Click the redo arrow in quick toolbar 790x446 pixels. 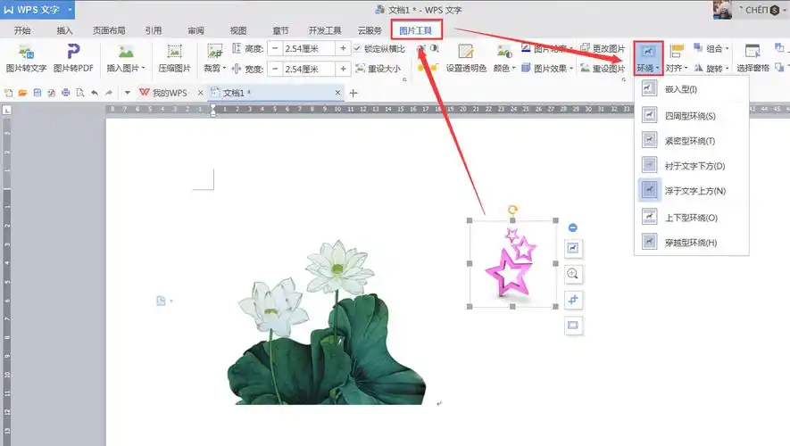pos(109,93)
